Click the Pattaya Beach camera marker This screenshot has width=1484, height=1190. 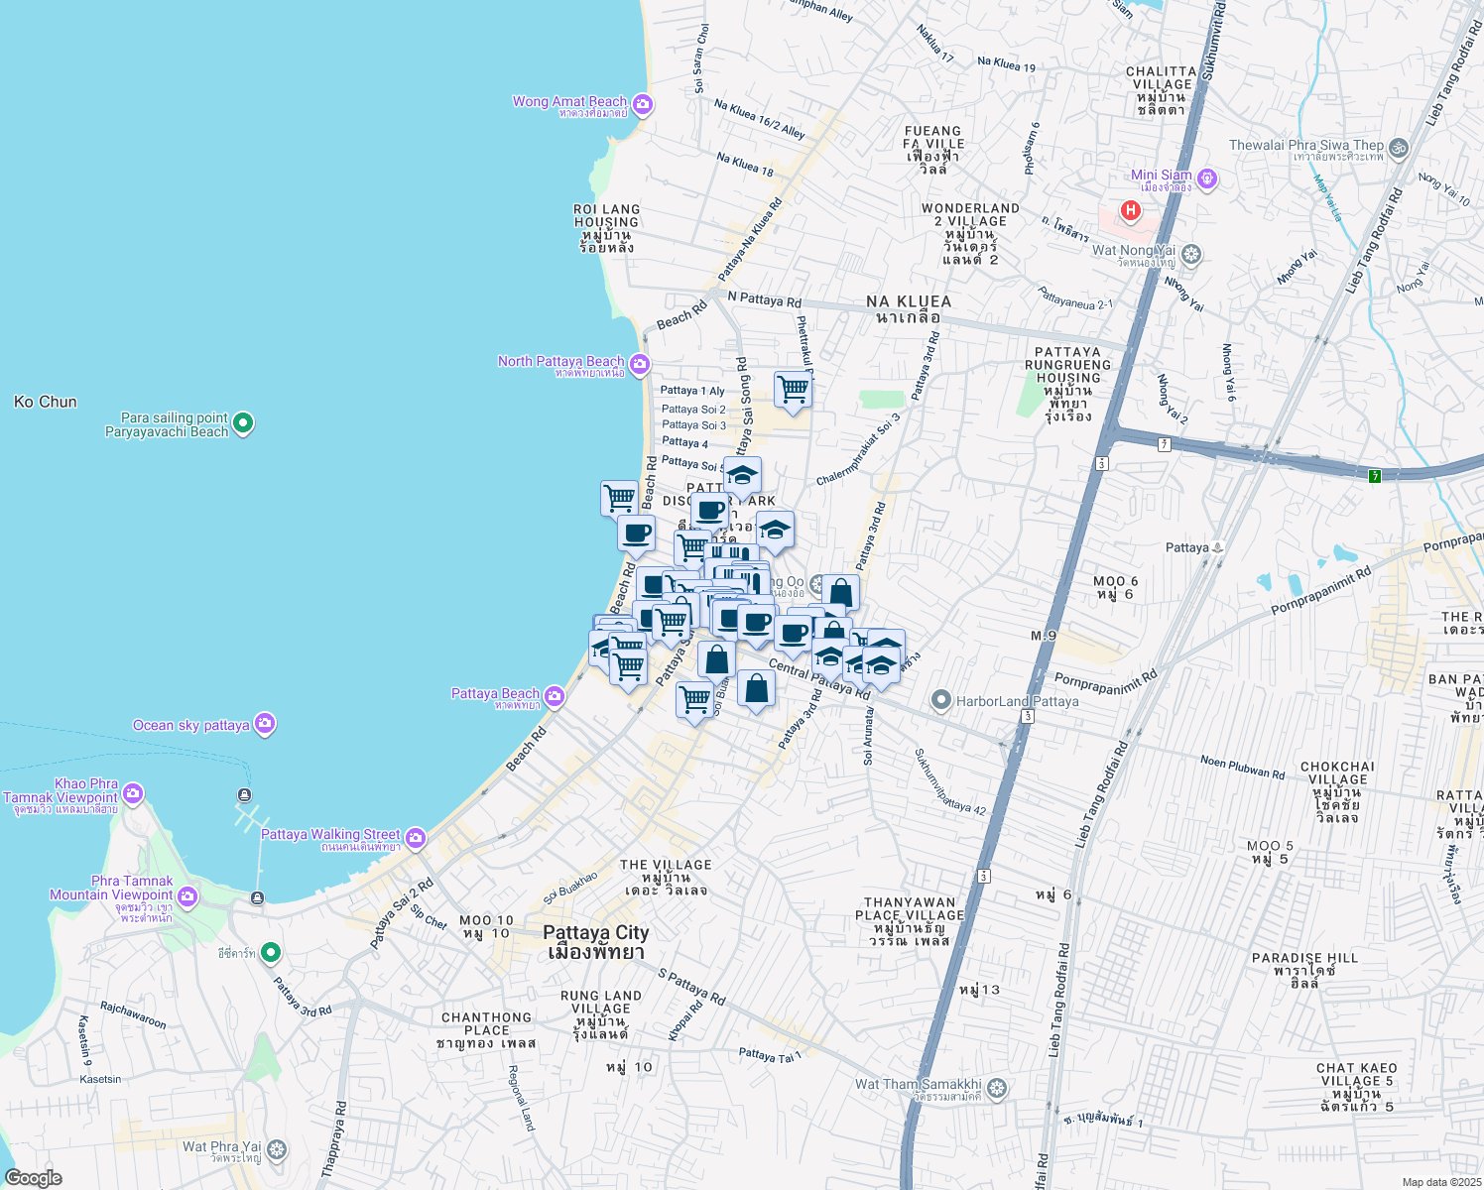pos(555,697)
